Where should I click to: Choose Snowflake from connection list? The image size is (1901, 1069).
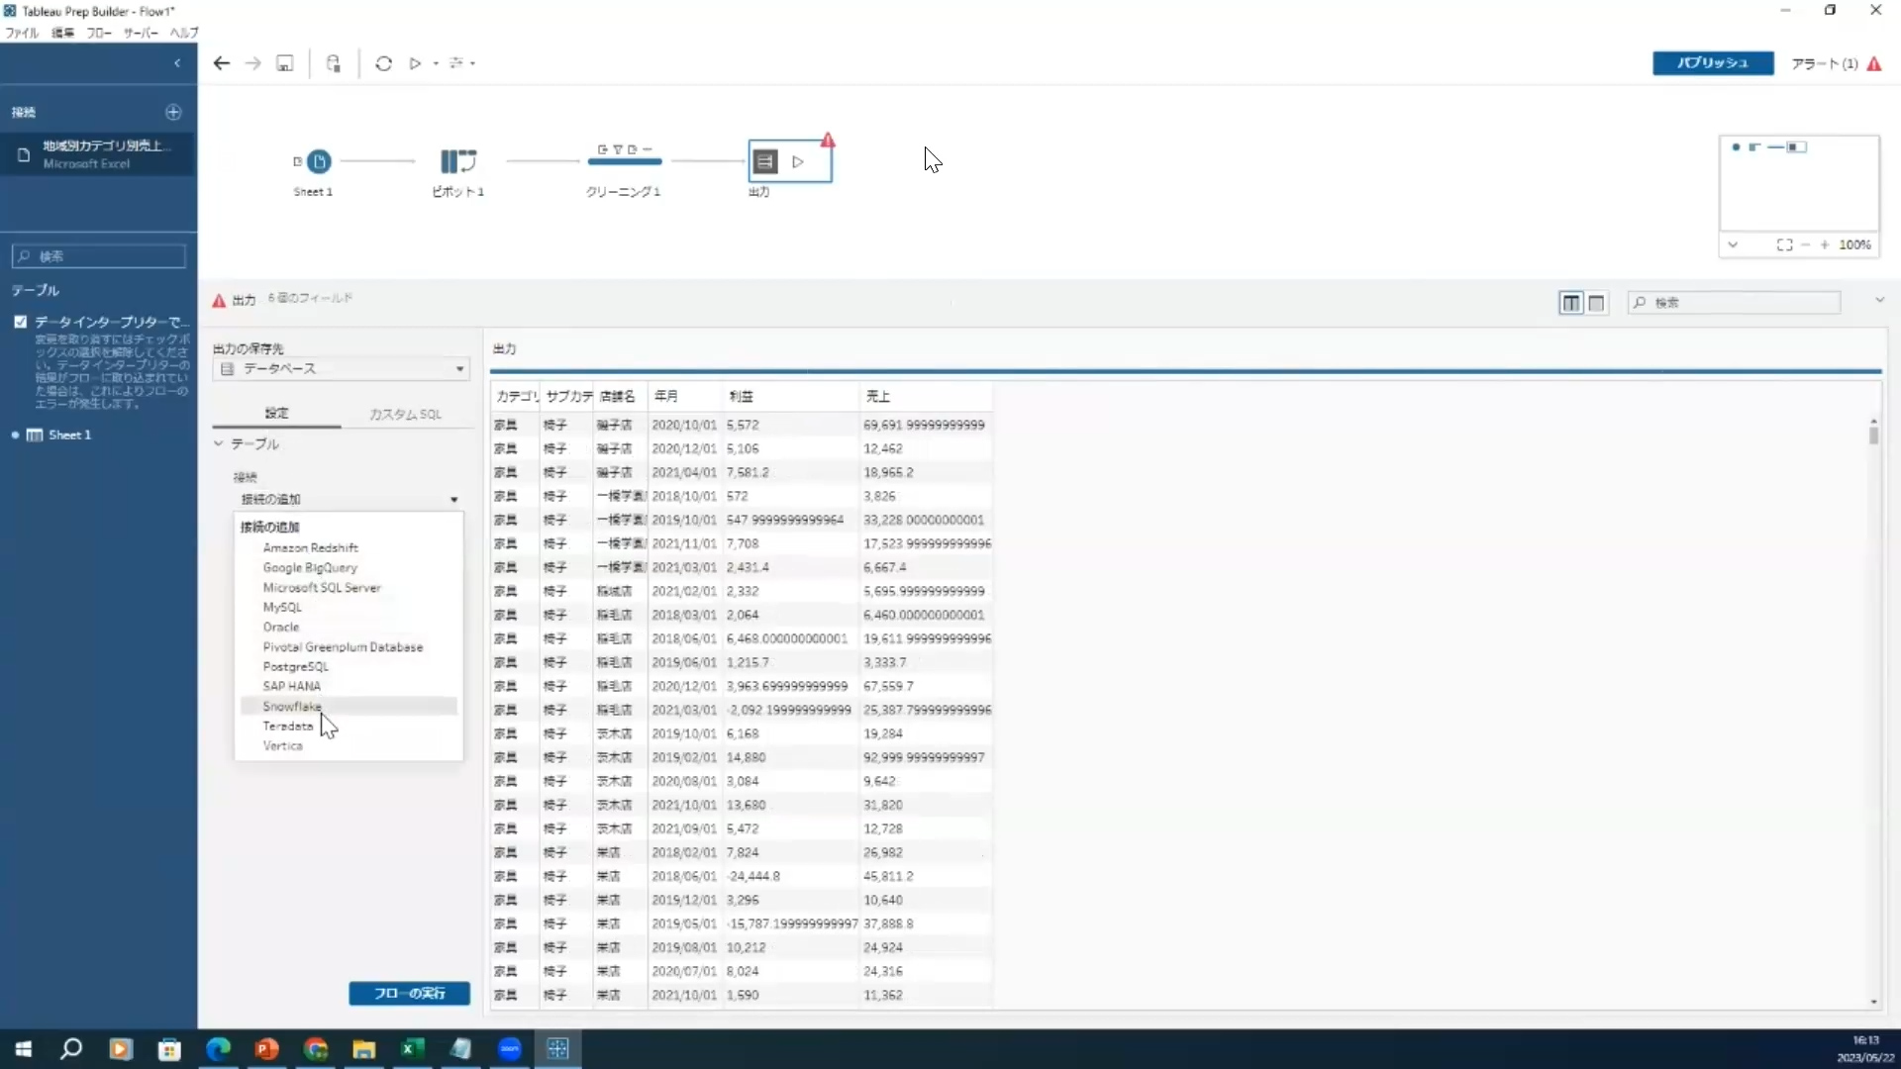[x=292, y=706]
